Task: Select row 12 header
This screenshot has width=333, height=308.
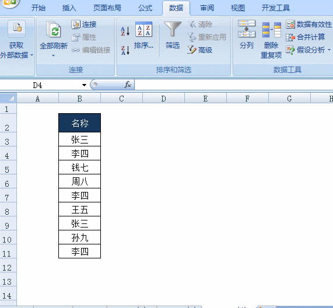Action: coord(8,265)
